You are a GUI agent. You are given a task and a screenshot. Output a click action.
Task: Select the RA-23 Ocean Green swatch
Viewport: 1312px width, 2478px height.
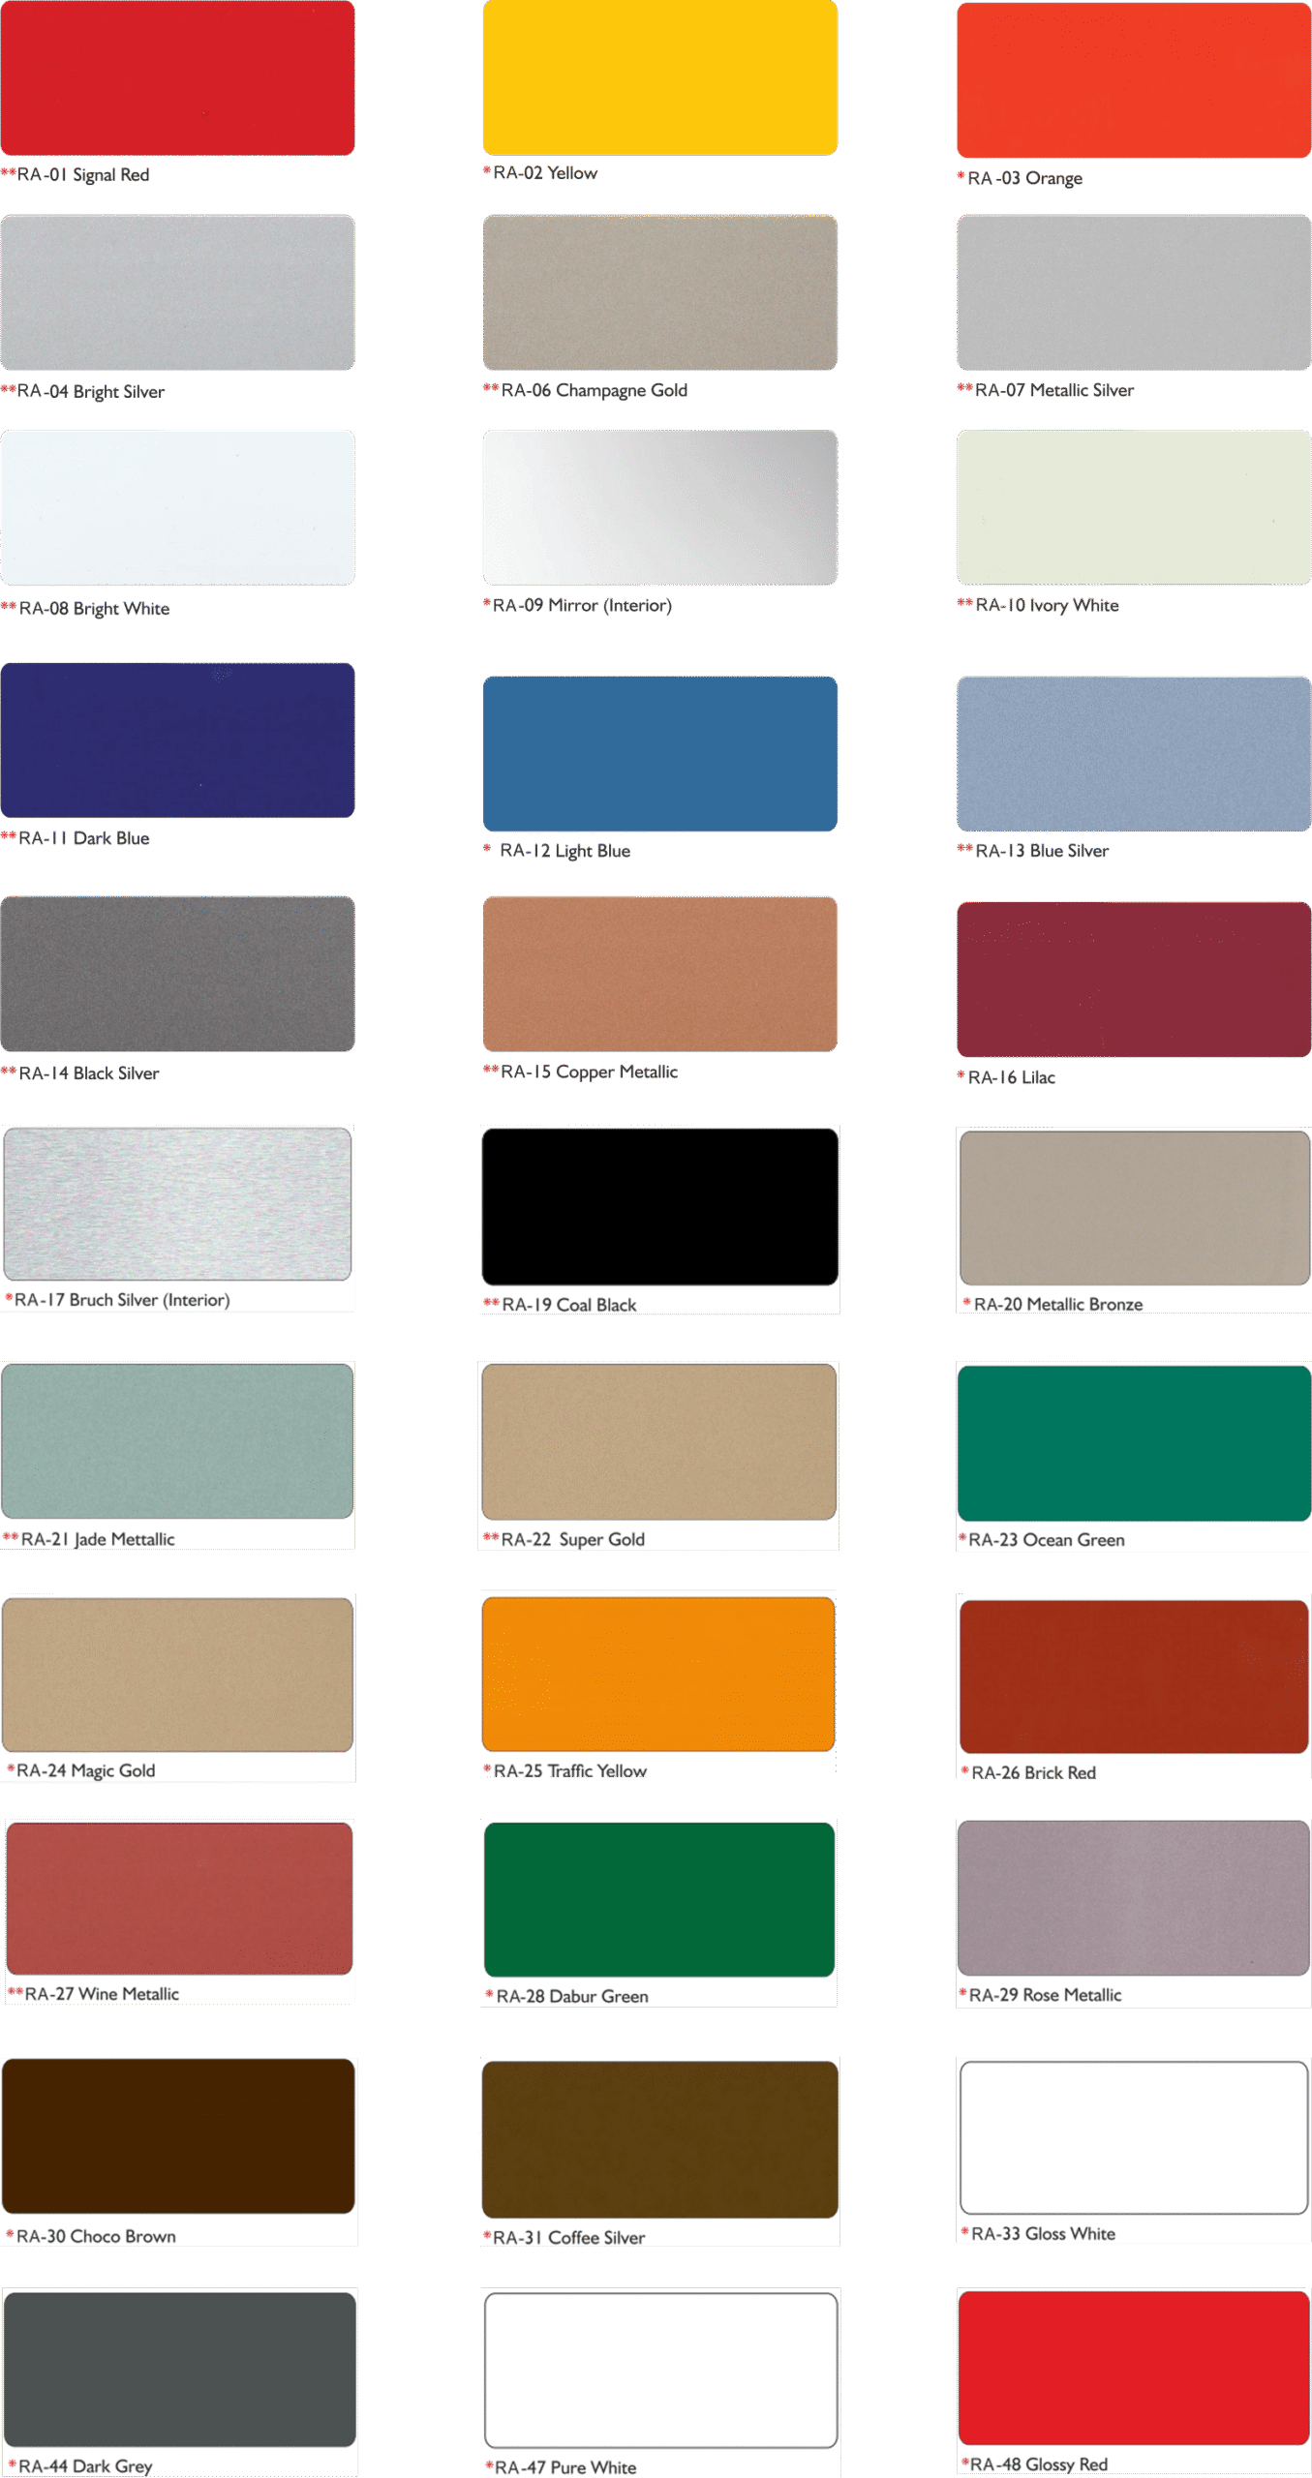[x=1133, y=1442]
